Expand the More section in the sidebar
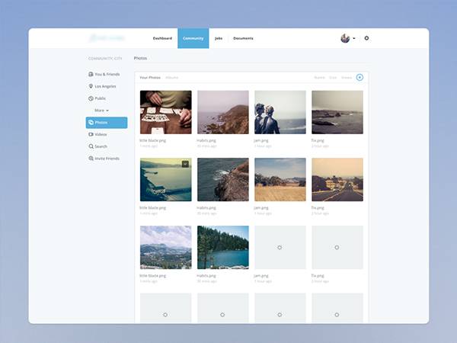This screenshot has width=457, height=343. [101, 111]
